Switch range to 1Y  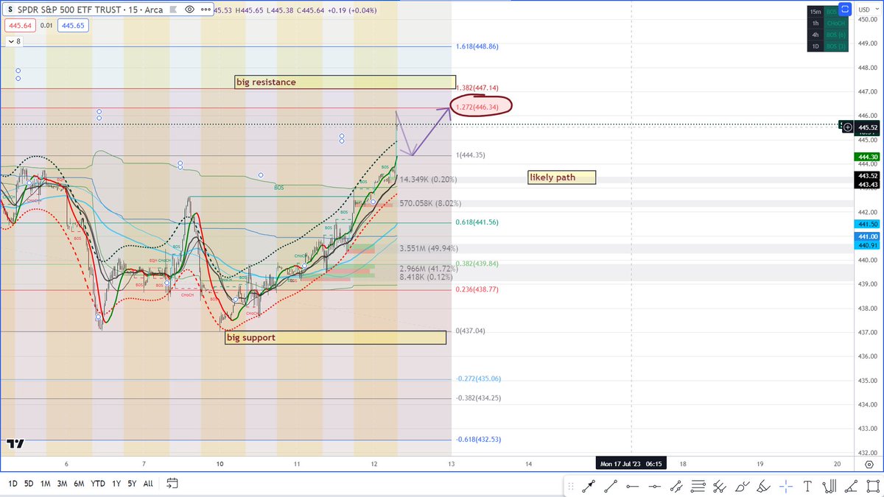(116, 484)
